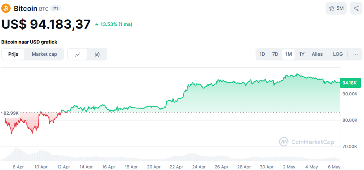
Task: Select the 1Y time range
Action: 301,54
